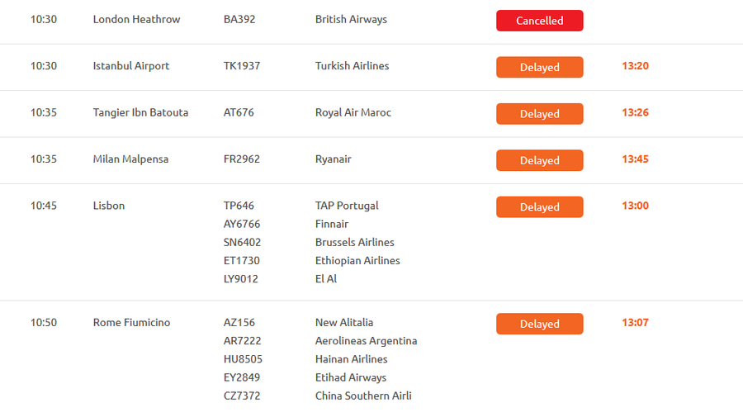
Task: Click the Delayed badge for Rome Fiumicino
Action: 539,324
